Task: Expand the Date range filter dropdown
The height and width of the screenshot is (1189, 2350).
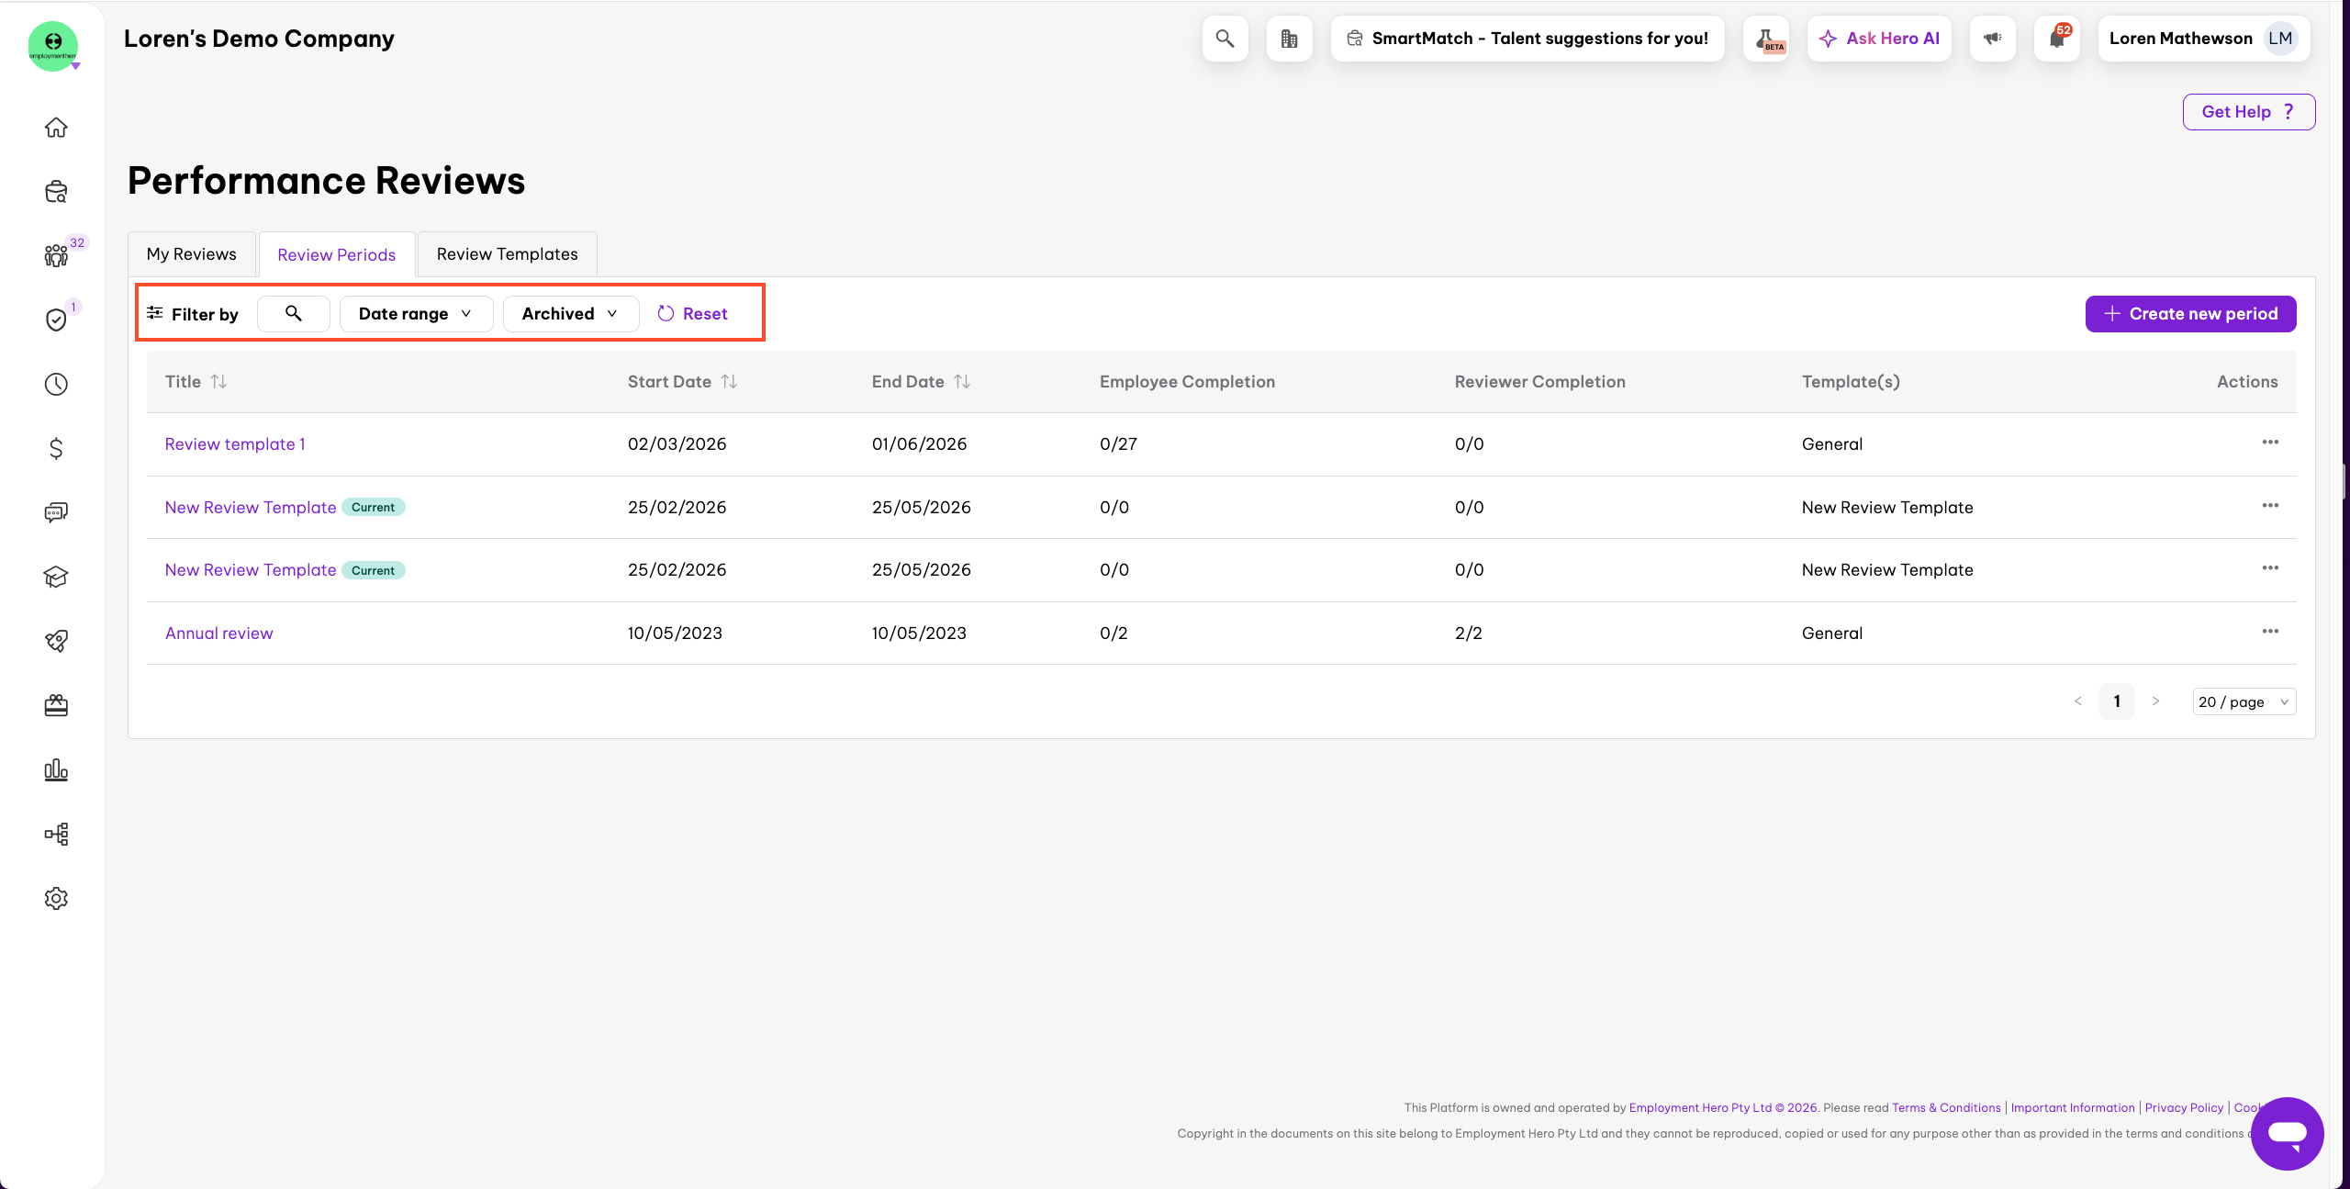Action: 416,314
